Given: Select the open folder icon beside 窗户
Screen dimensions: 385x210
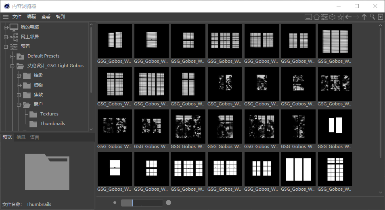Looking at the screenshot, I should 27,105.
